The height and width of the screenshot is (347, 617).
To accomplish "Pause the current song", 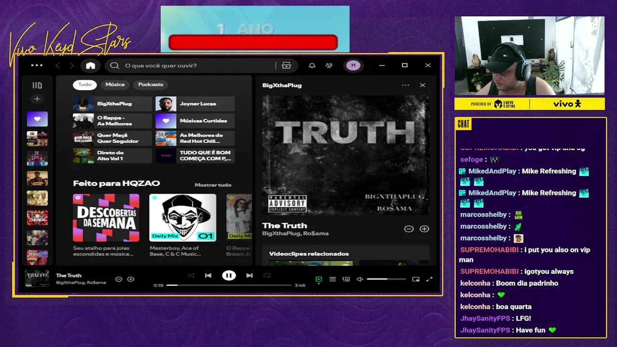I will point(229,276).
